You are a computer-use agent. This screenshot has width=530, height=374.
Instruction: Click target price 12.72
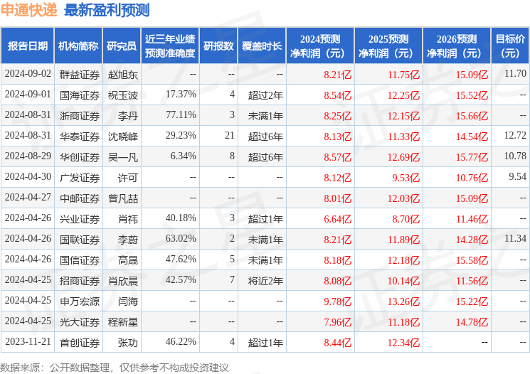coord(515,136)
